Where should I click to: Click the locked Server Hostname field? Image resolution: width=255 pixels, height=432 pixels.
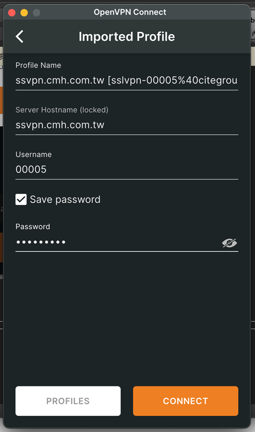coord(127,125)
